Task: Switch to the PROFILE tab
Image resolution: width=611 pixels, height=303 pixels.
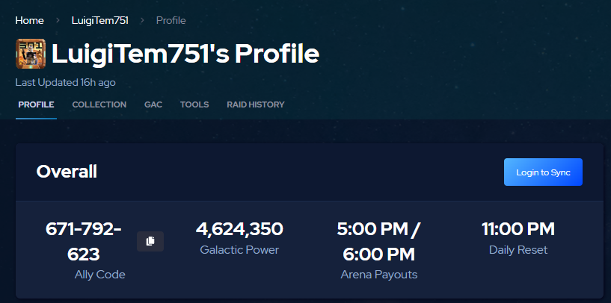Action: (x=36, y=104)
